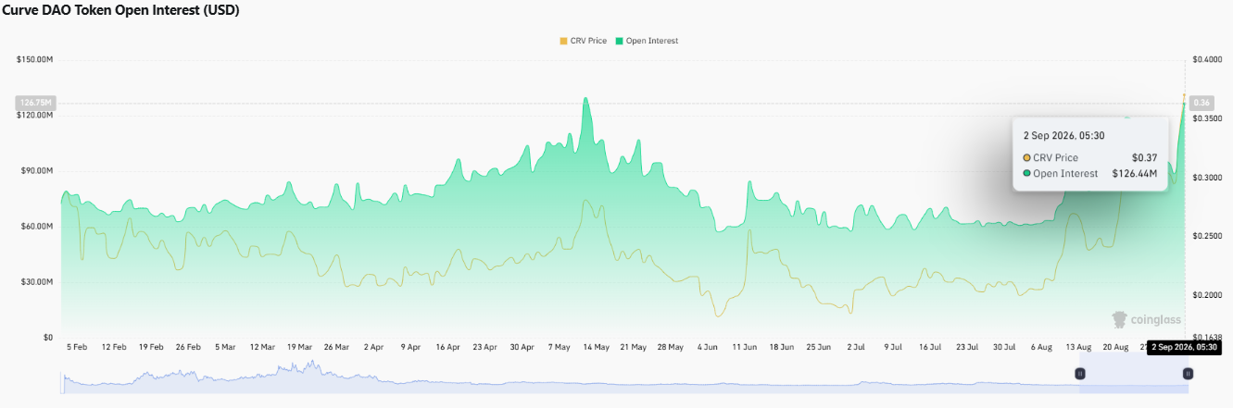Click the $120.00M y-axis label
Viewport: 1233px width, 408px height.
(x=35, y=115)
